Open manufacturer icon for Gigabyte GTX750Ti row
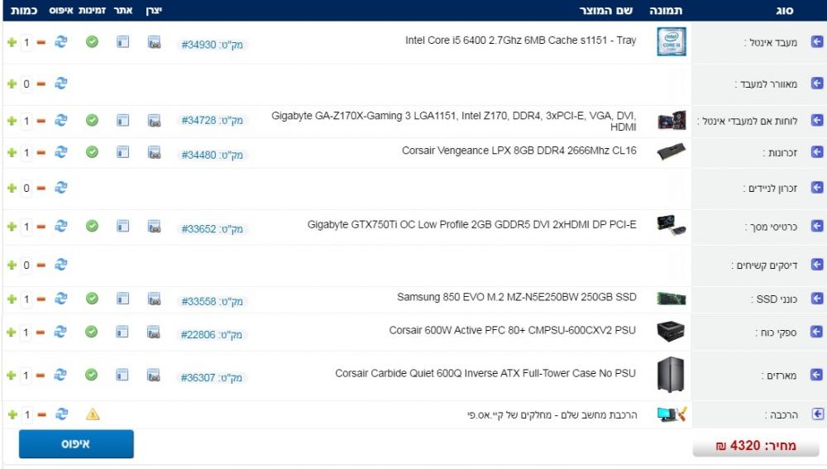The height and width of the screenshot is (469, 827). click(154, 226)
